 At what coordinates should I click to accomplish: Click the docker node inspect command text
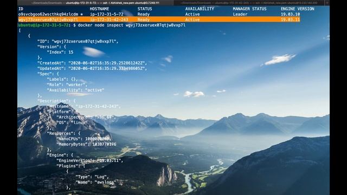point(132,25)
